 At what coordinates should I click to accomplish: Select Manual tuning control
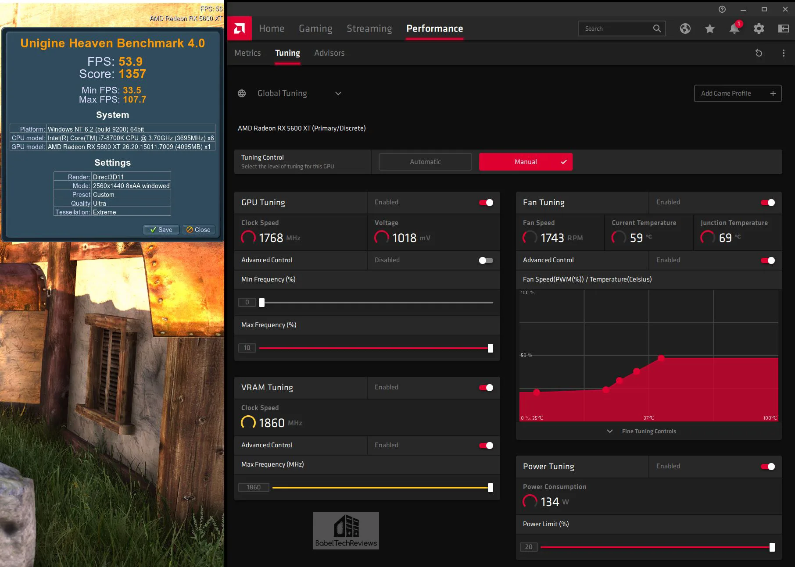pos(526,162)
